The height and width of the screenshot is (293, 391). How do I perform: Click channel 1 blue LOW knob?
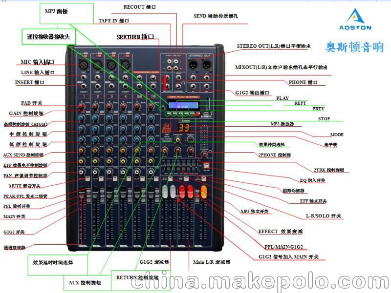(81, 139)
